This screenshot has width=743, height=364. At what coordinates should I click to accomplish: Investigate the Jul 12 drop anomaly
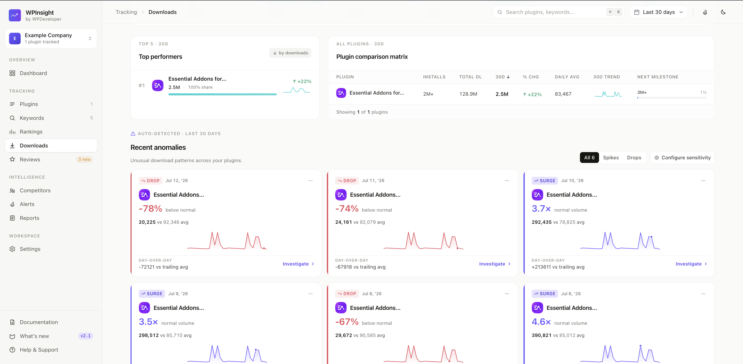(298, 264)
